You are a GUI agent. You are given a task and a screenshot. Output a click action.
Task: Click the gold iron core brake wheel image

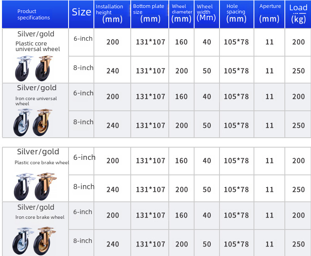(x=45, y=241)
